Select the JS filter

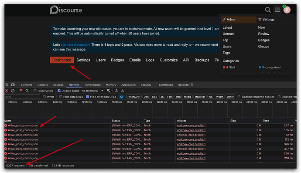click(162, 97)
